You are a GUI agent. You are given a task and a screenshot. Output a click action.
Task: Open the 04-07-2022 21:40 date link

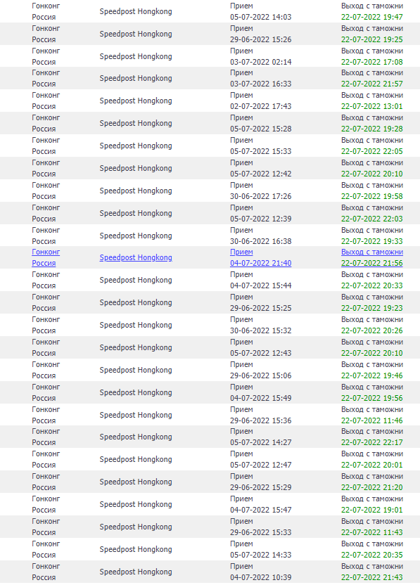point(260,263)
